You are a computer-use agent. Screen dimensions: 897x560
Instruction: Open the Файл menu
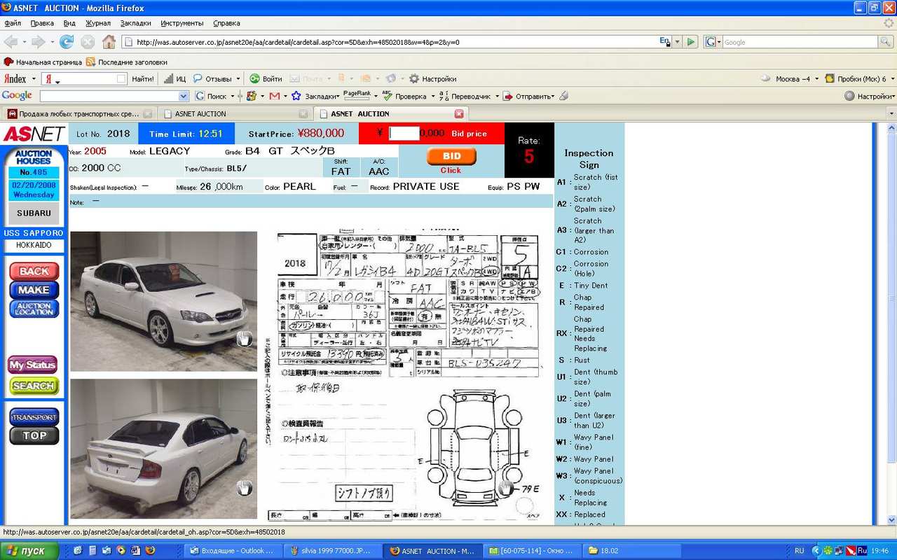tap(13, 23)
